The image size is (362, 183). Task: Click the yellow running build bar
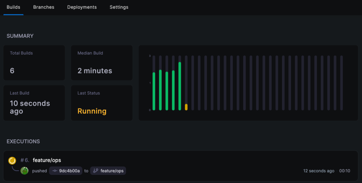tap(186, 107)
